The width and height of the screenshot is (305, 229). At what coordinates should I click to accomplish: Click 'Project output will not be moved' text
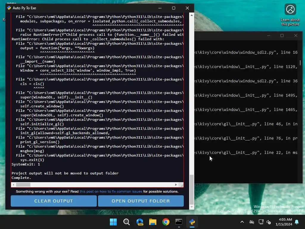click(x=65, y=173)
